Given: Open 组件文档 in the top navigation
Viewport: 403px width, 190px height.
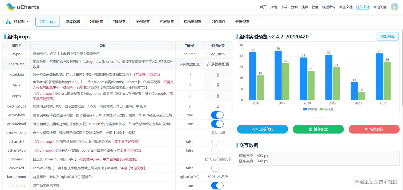Looking at the screenshot, I should click(363, 7).
